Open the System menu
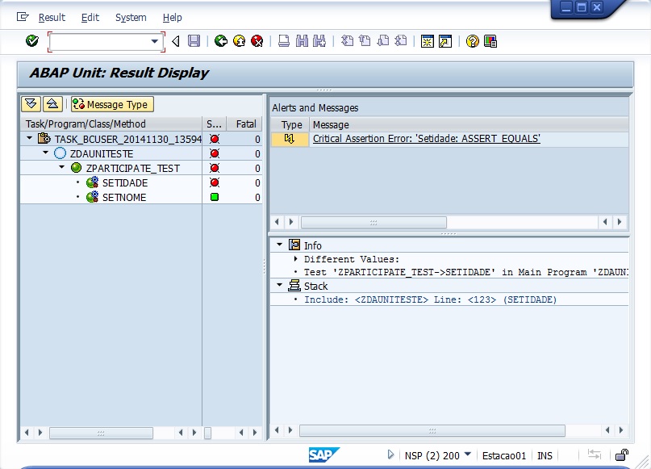Screen dimensions: 651x469 coord(131,17)
